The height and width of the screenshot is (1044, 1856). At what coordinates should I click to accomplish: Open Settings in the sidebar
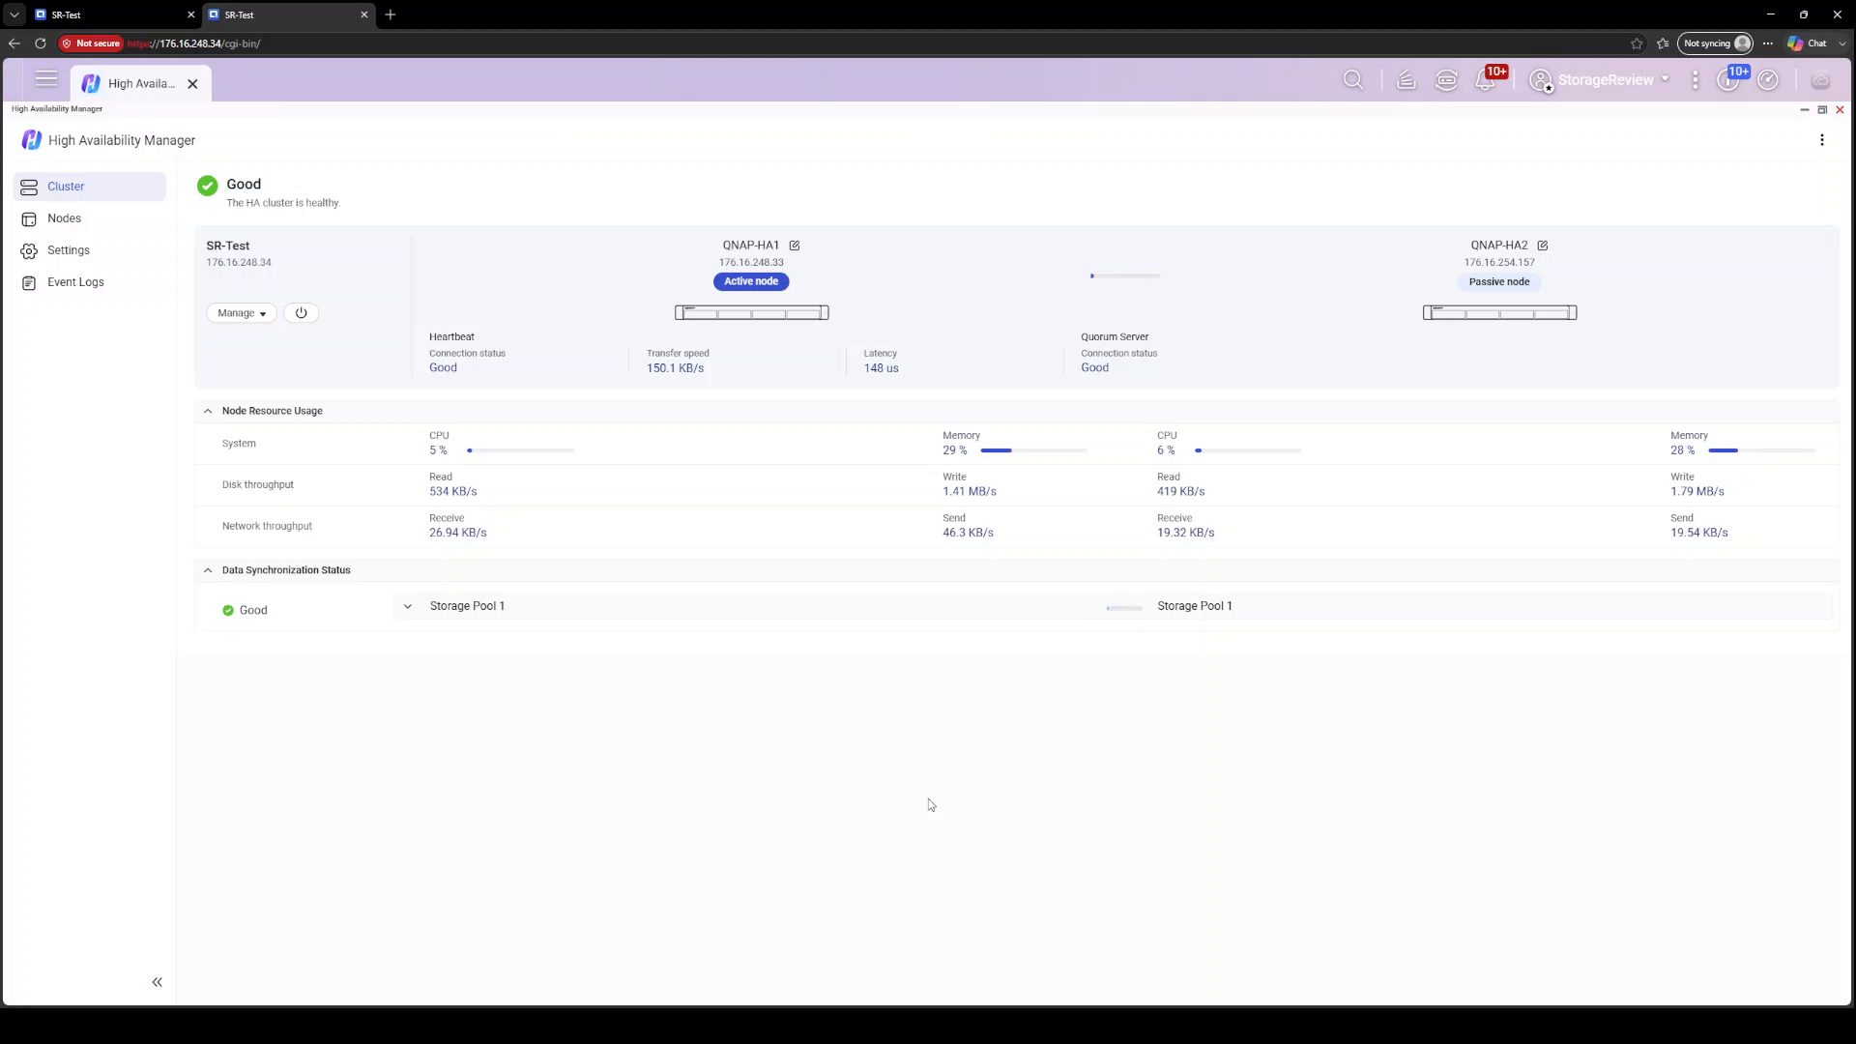(x=90, y=250)
